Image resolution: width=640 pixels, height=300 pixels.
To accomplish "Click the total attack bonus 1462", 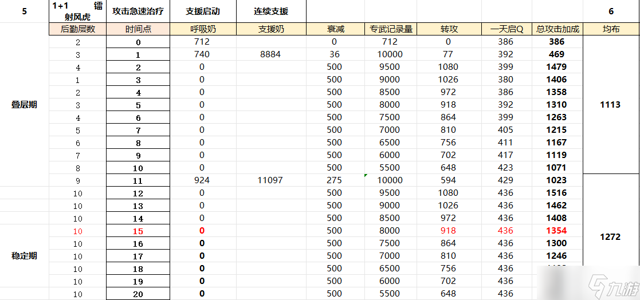I will tap(556, 206).
